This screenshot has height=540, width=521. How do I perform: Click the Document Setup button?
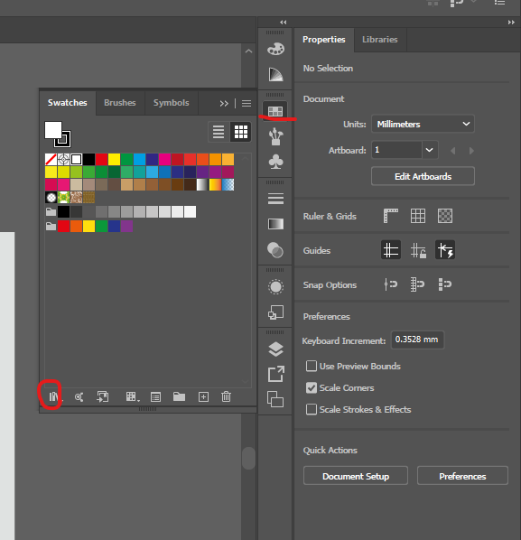point(356,476)
